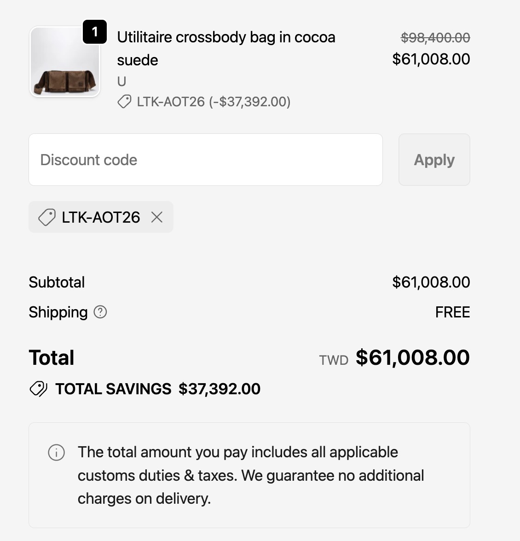Click the Subtotal amount
520x541 pixels.
pos(431,282)
